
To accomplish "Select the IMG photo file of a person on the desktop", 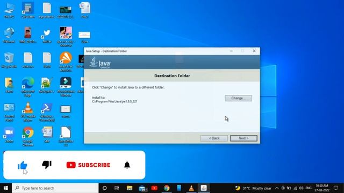I will click(x=28, y=35).
